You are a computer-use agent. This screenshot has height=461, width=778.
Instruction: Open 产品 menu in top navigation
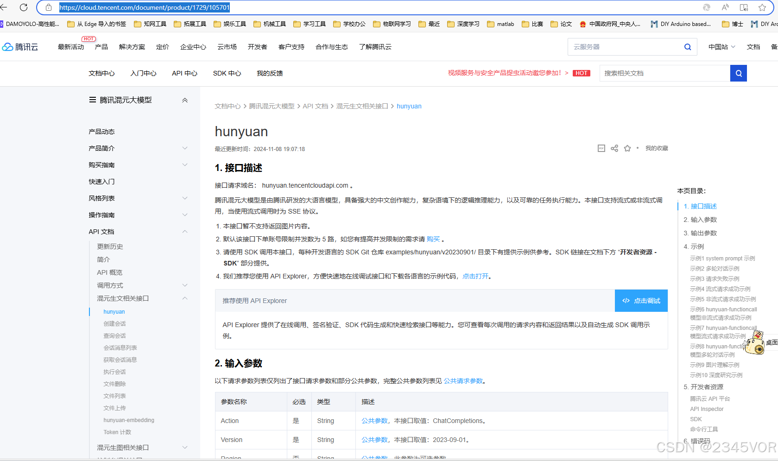coord(101,47)
